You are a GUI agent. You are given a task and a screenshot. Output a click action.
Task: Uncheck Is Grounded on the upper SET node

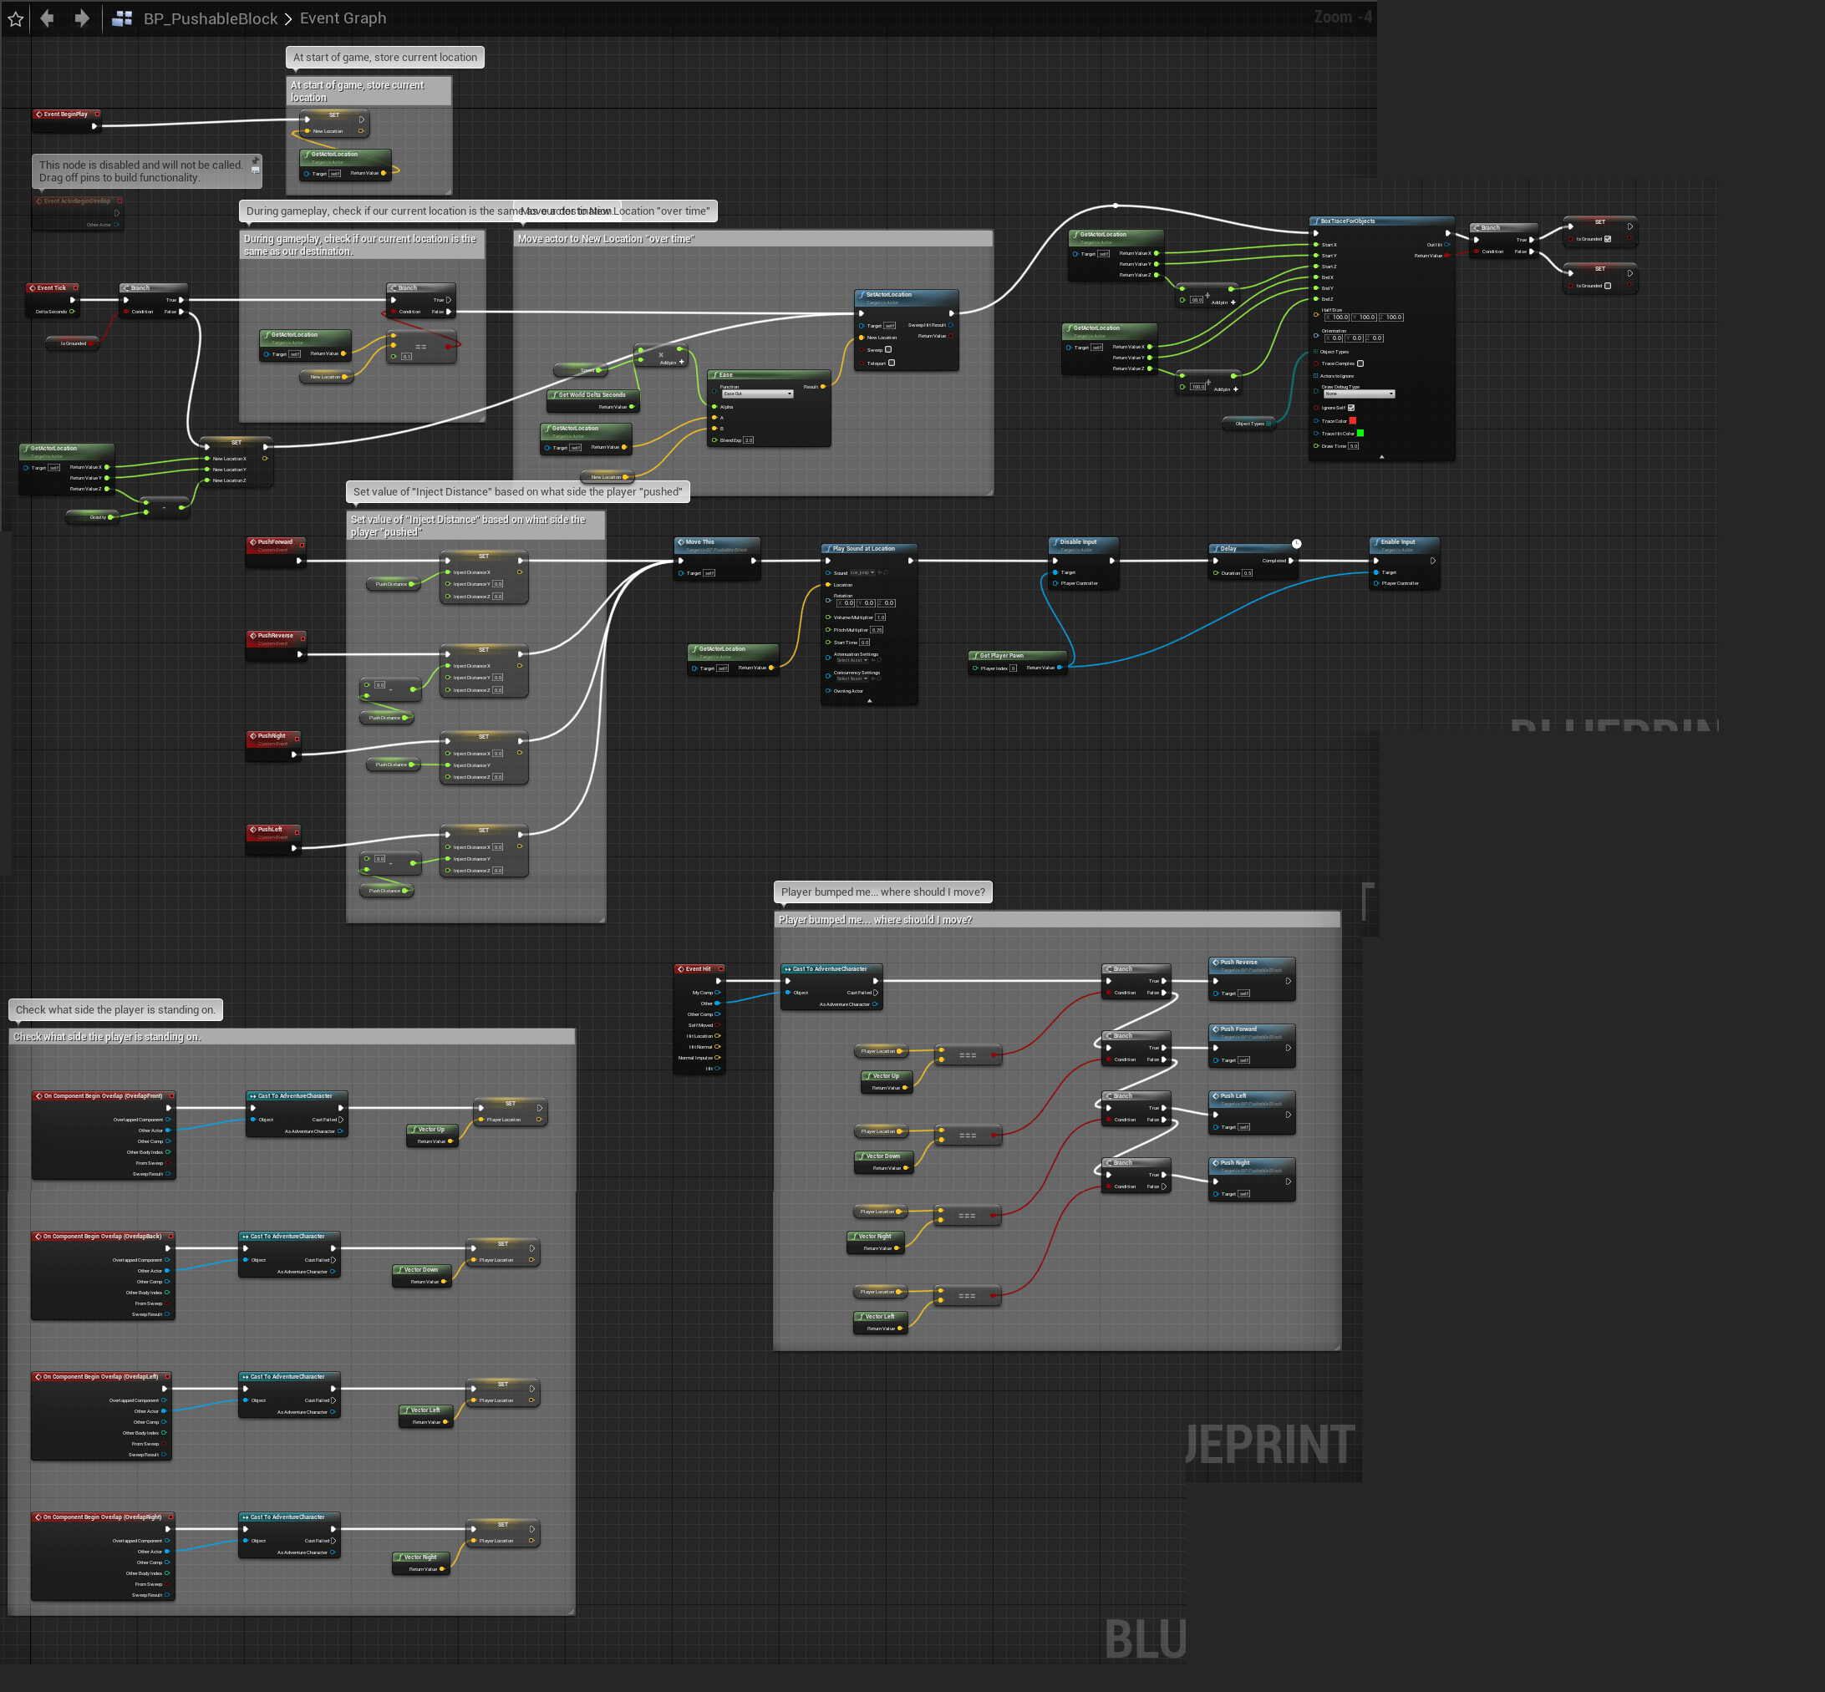click(x=1608, y=239)
